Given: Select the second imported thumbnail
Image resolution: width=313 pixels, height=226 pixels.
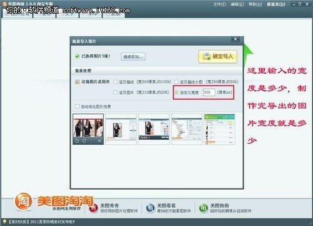Looking at the screenshot, I should pos(121,129).
